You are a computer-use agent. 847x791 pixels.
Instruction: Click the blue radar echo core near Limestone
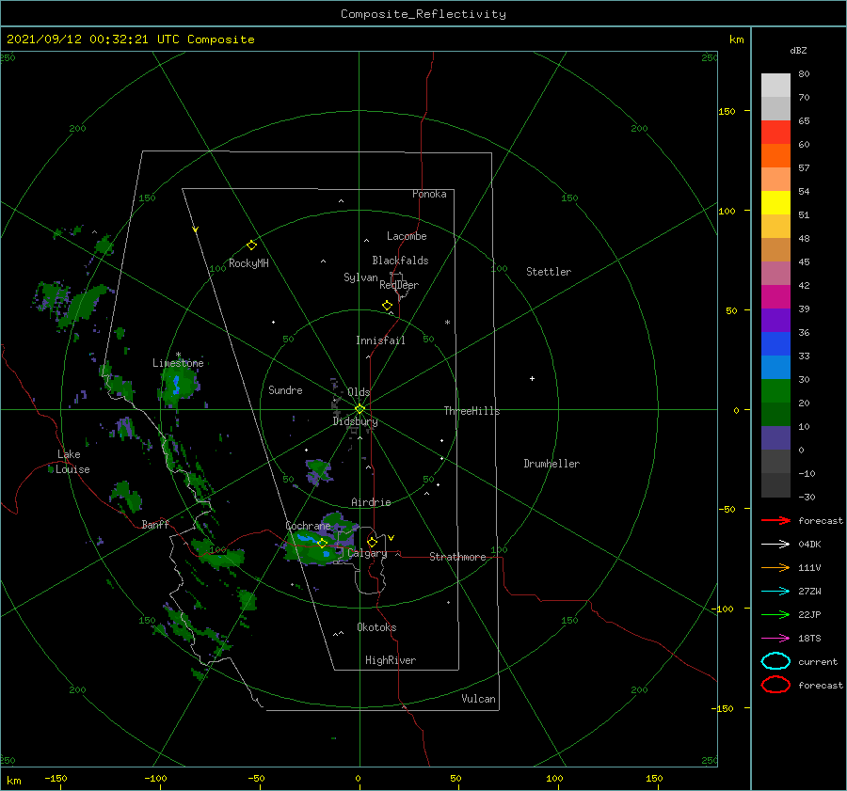coord(176,385)
